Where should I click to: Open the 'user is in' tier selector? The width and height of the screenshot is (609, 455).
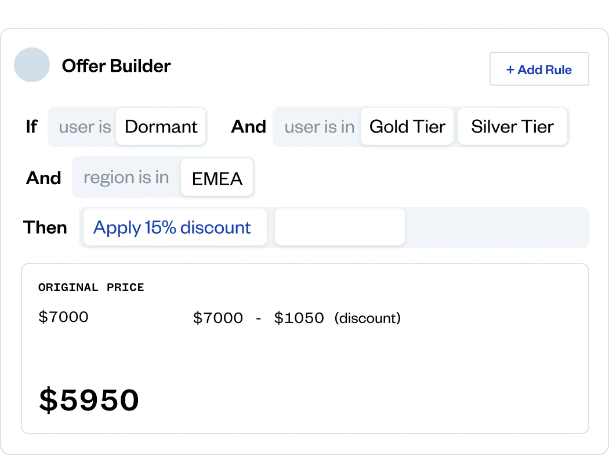[x=319, y=127]
